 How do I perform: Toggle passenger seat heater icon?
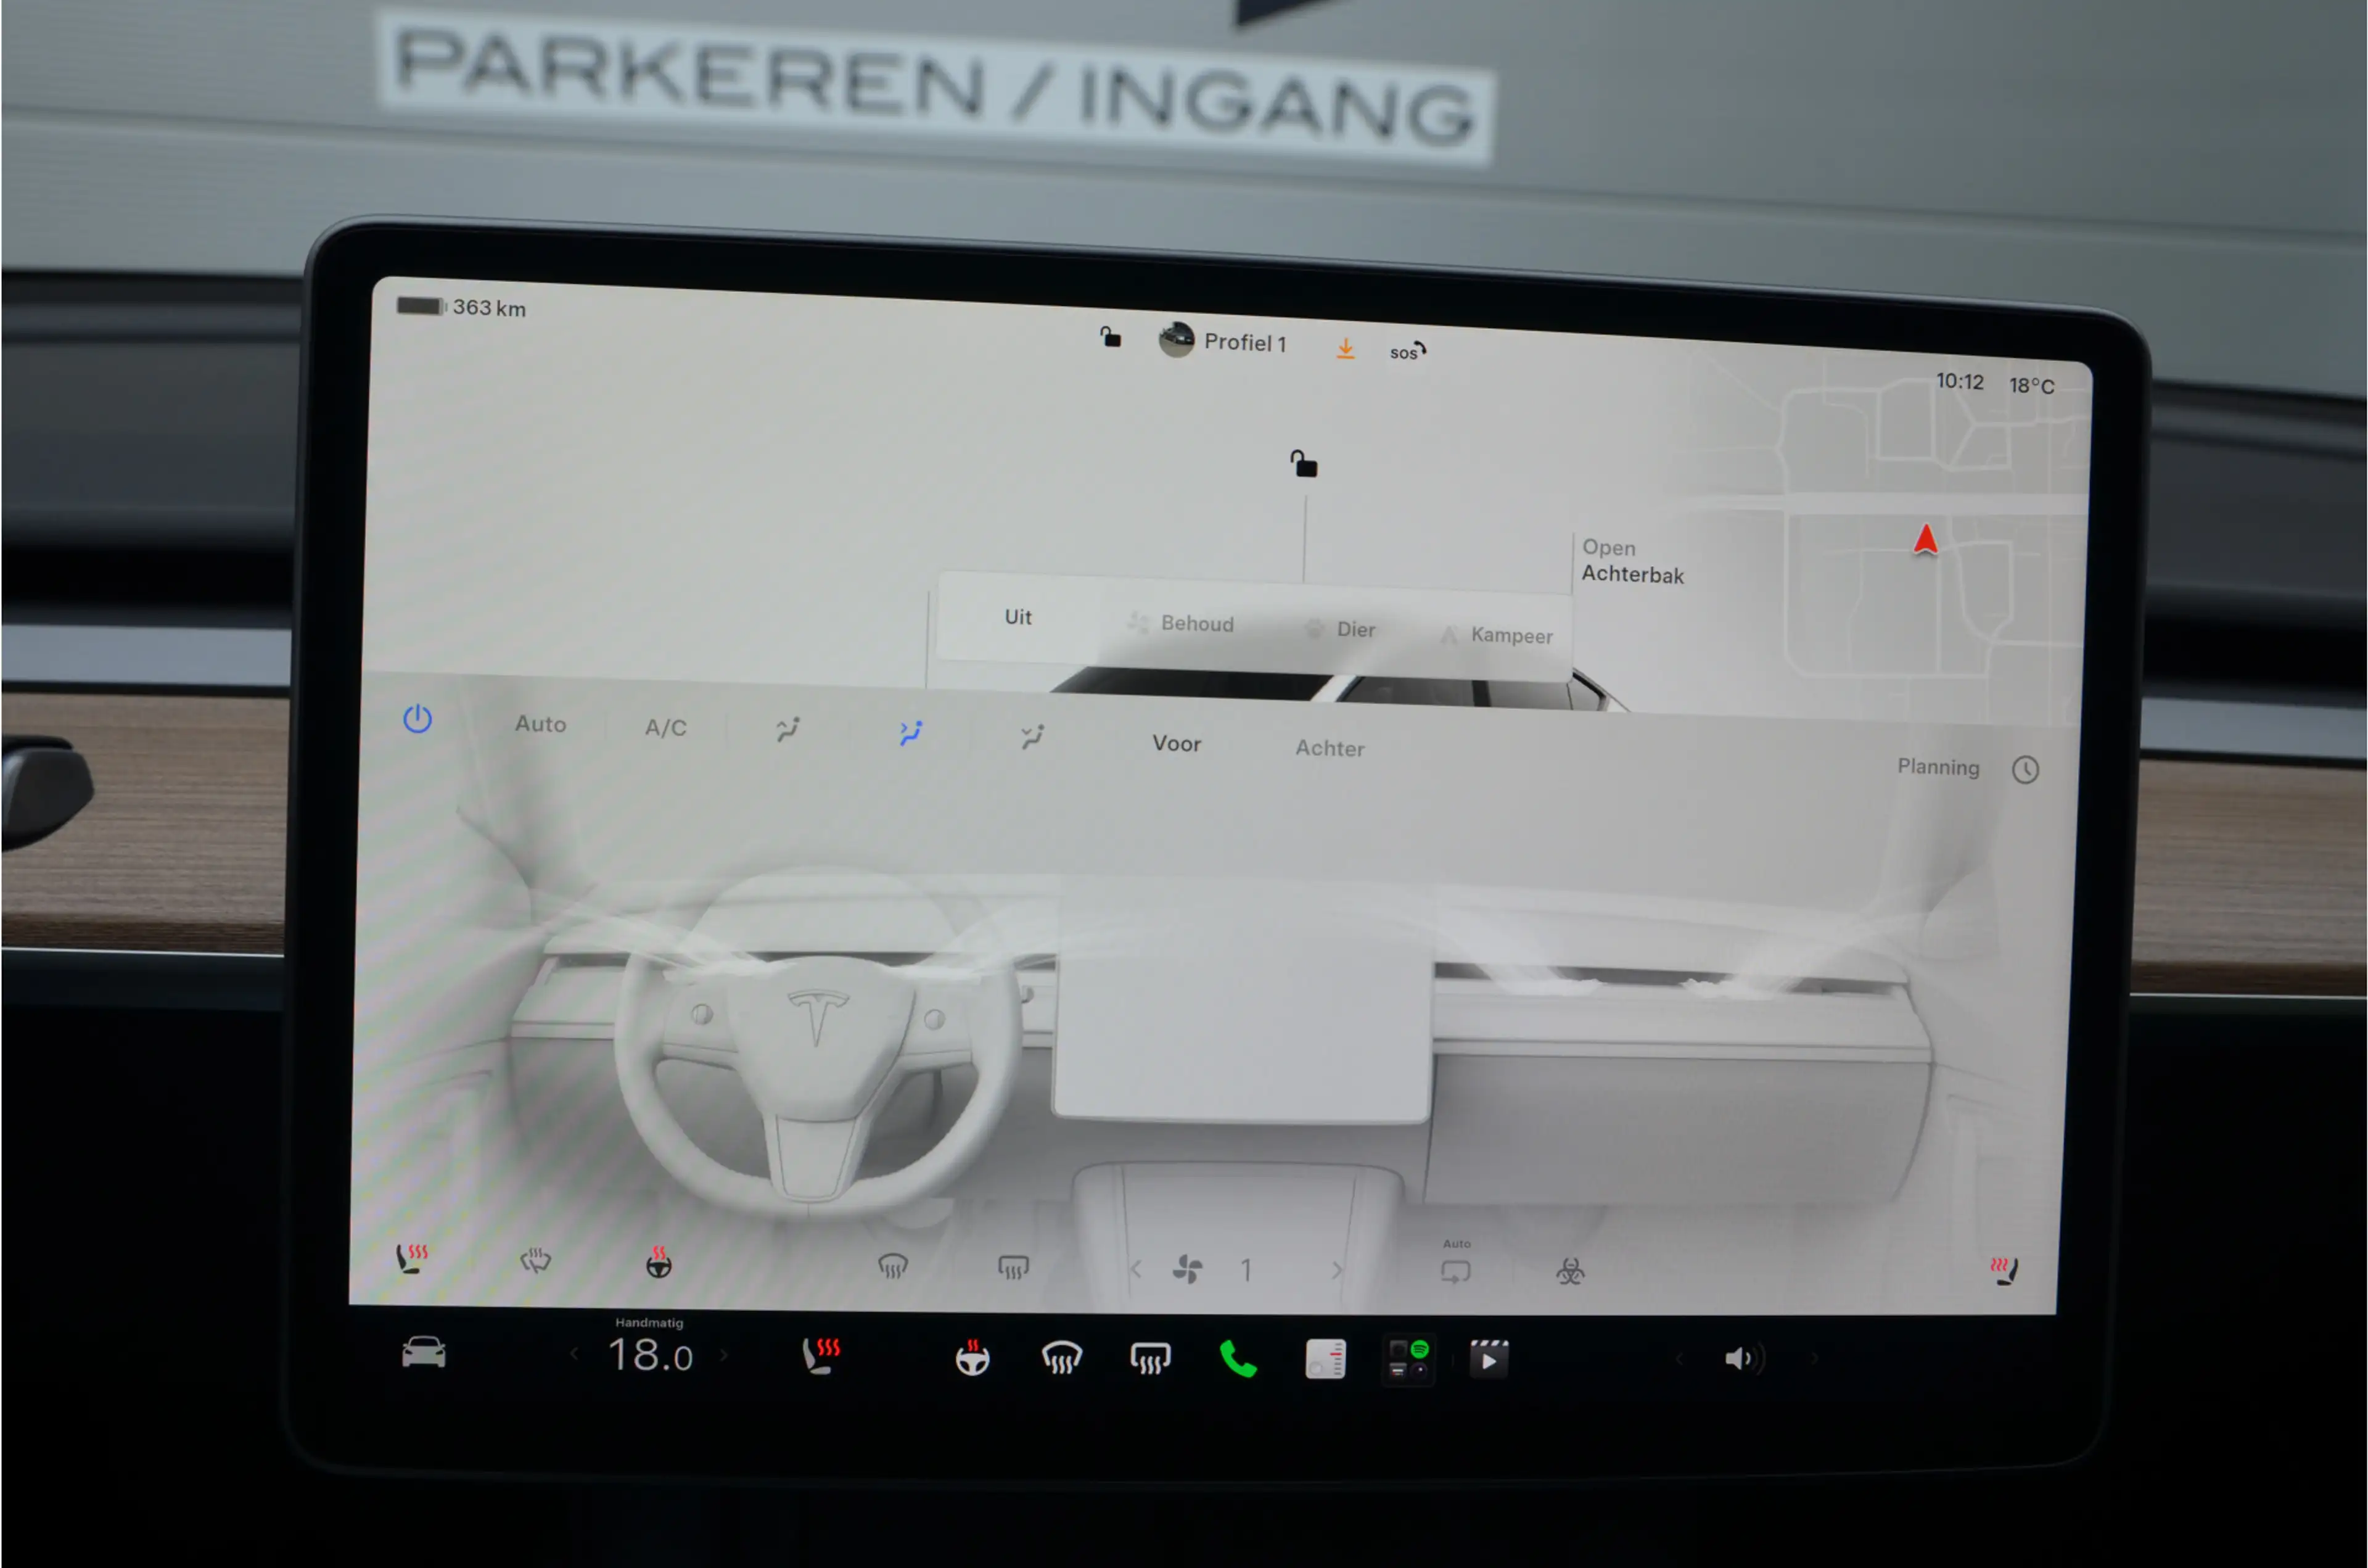click(2003, 1271)
